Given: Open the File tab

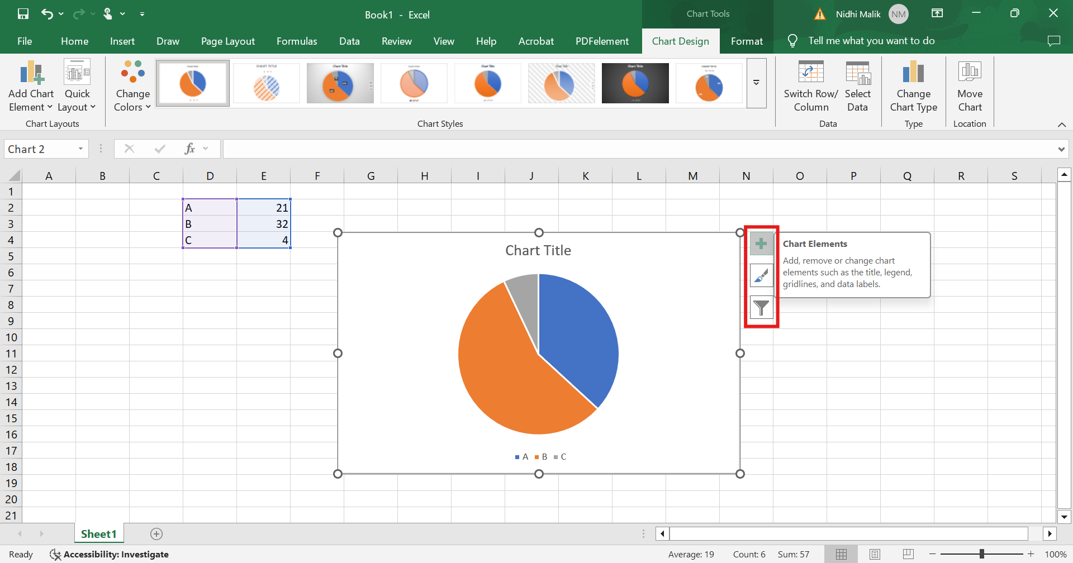Looking at the screenshot, I should pos(25,41).
